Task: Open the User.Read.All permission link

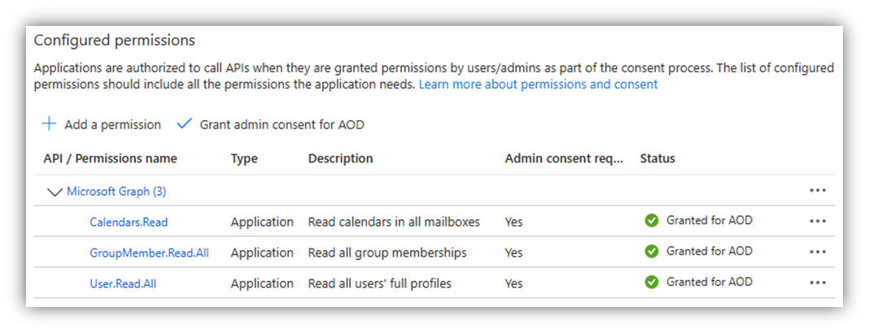Action: [123, 283]
